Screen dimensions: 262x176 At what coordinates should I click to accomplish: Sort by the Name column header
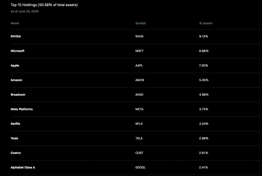pyautogui.click(x=15, y=23)
